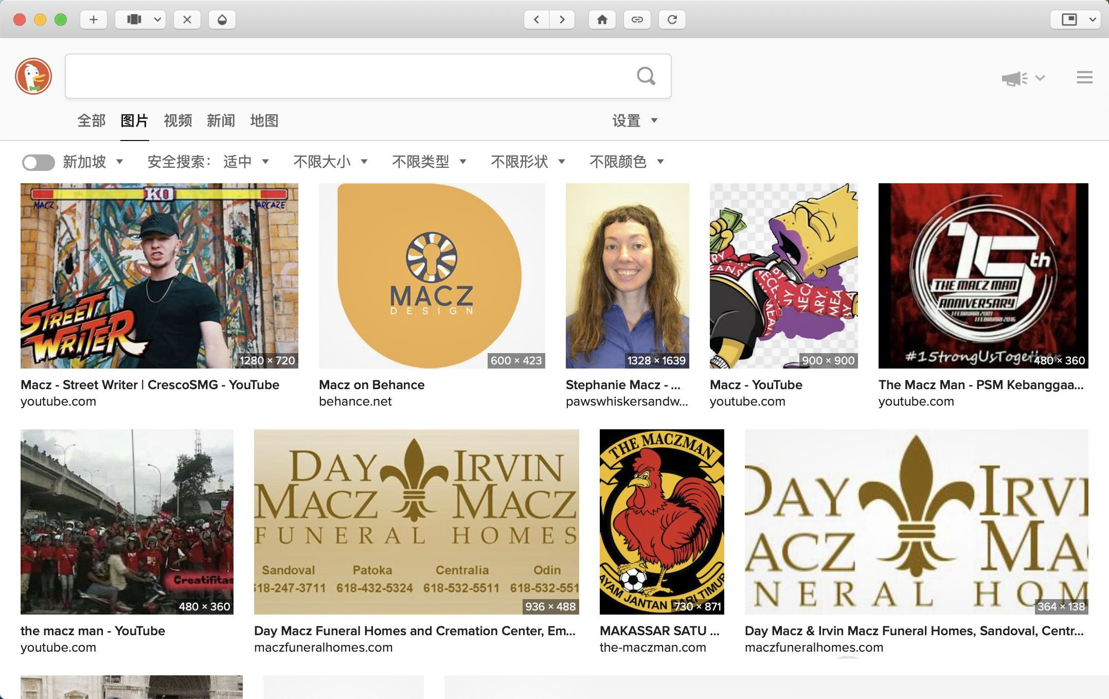The image size is (1109, 699).
Task: Open the Macz Design logo thumbnail
Action: click(x=432, y=276)
